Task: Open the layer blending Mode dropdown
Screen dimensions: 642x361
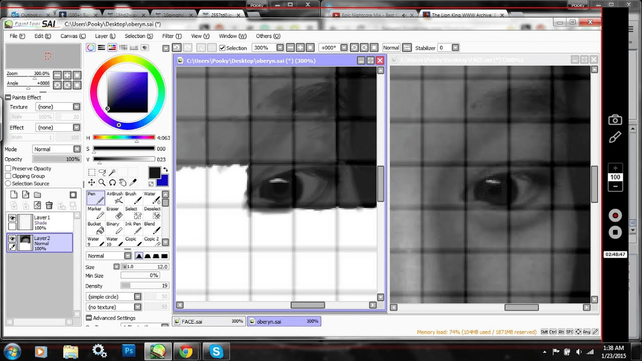Action: coord(56,149)
